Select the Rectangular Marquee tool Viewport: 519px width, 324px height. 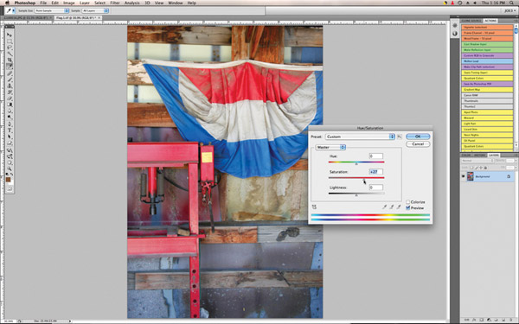click(10, 41)
